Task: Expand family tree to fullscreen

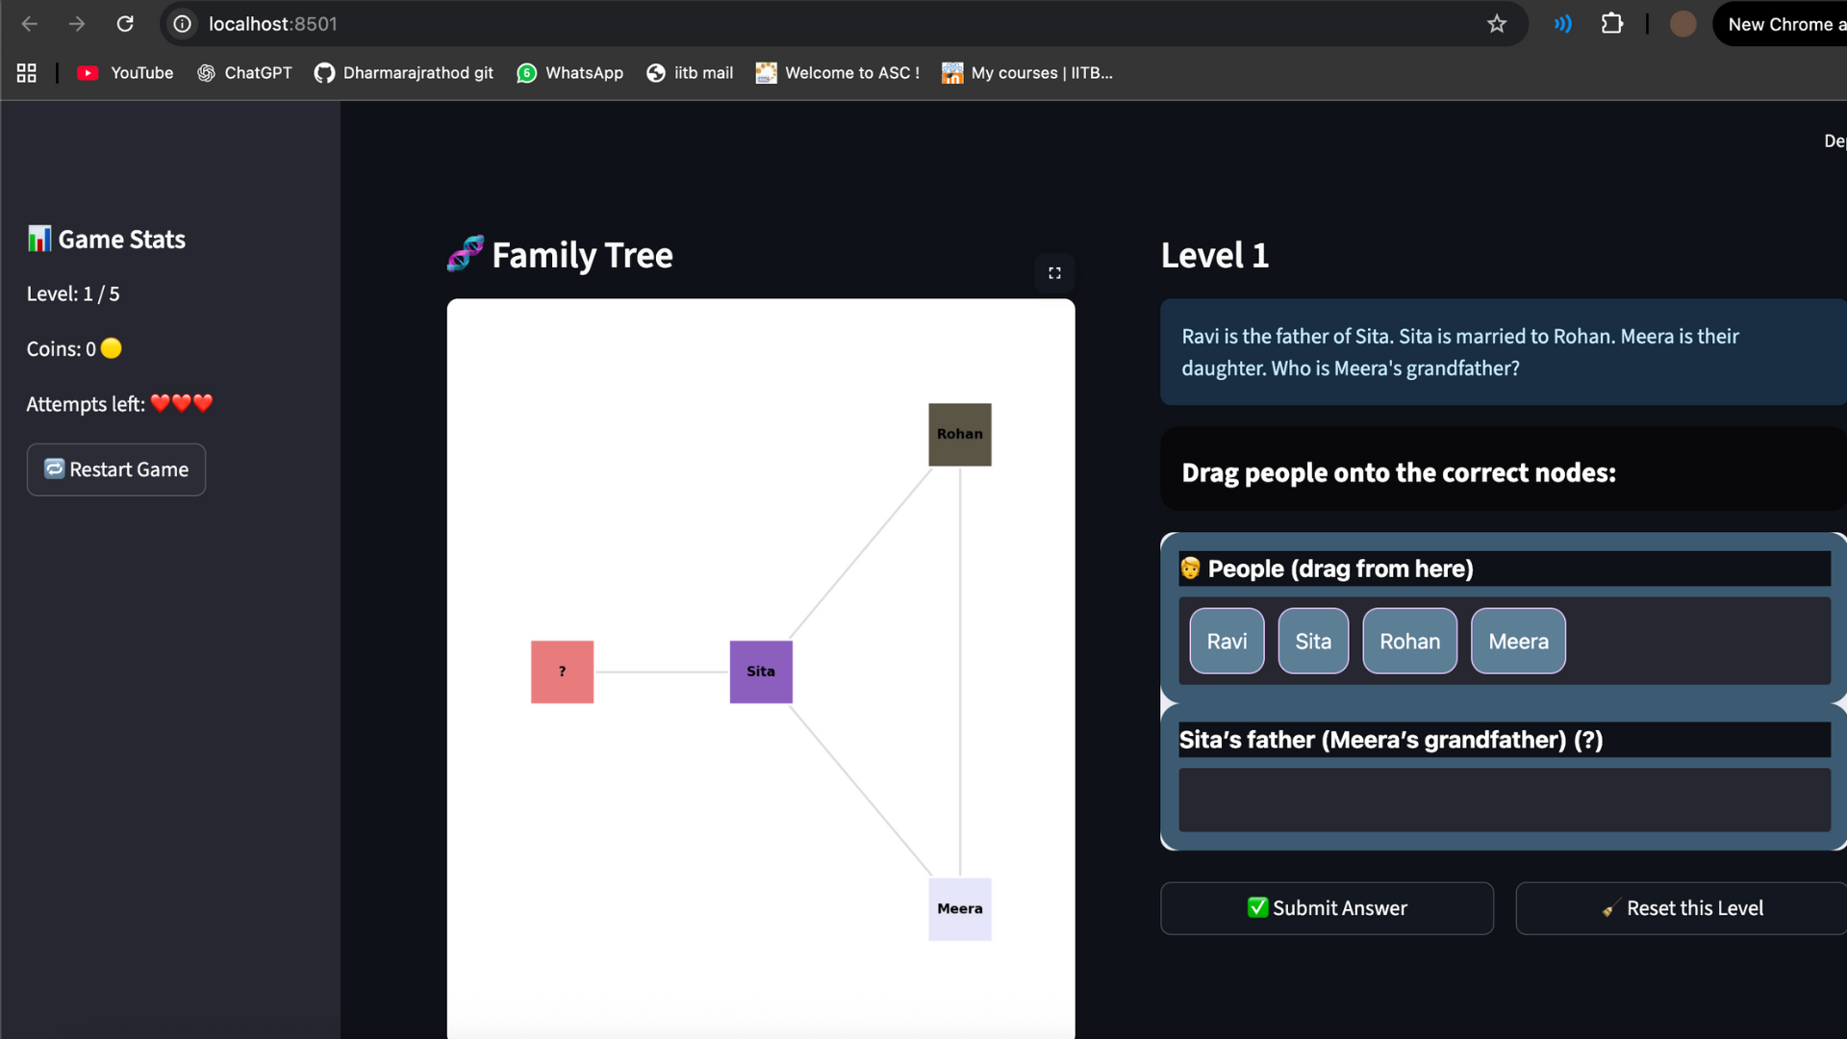Action: pos(1054,273)
